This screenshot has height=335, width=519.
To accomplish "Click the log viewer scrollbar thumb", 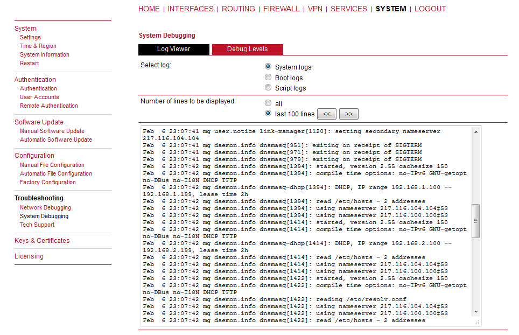I will point(475,221).
